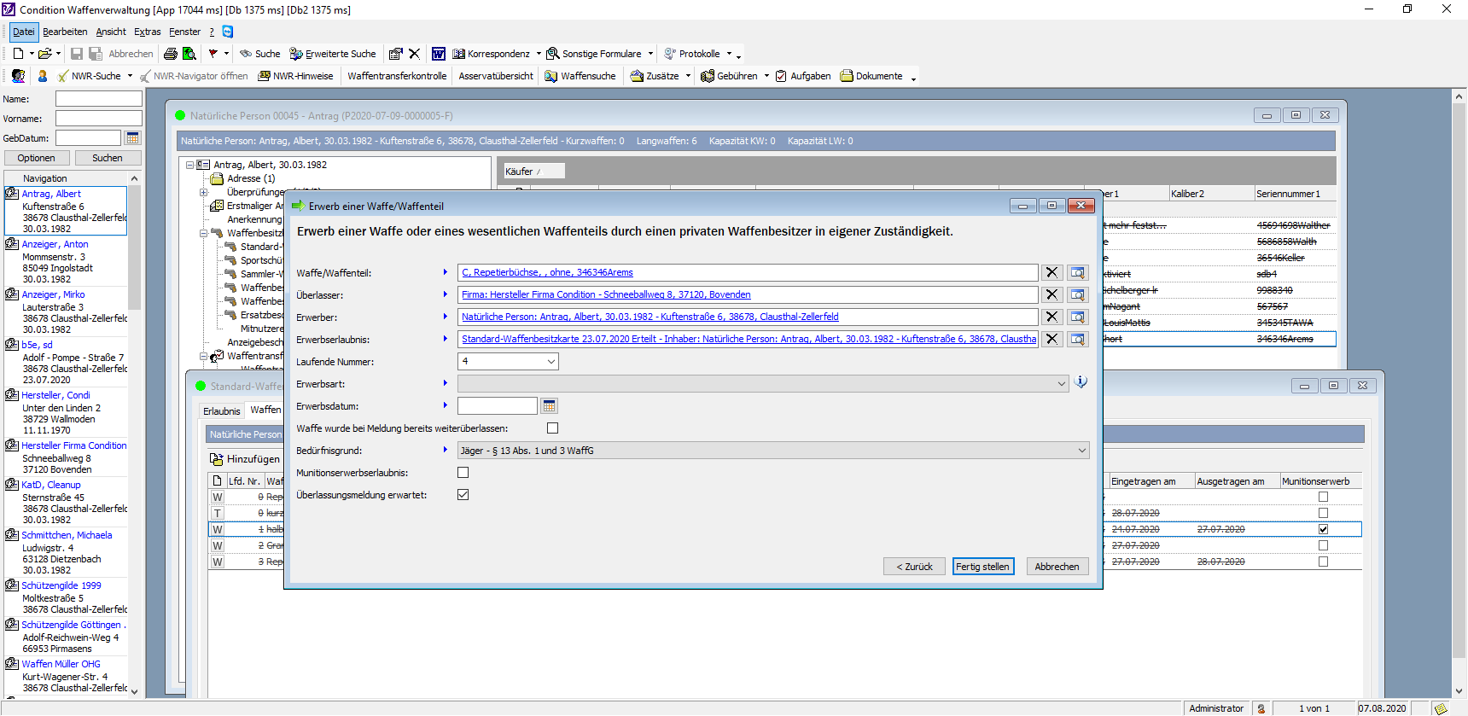Click the print icon in toolbar
Screen dimensions: 1468x716
coord(170,54)
